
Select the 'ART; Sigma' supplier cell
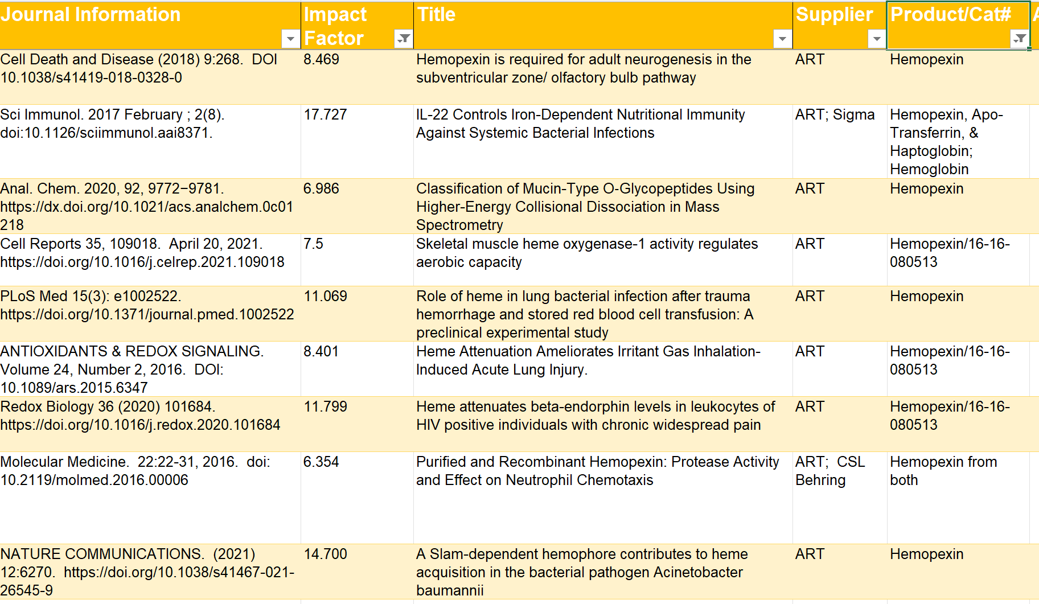click(835, 115)
